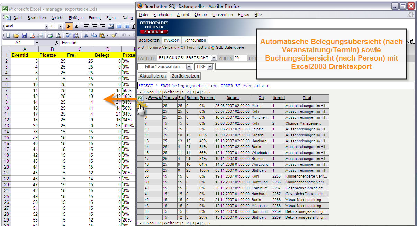Viewport: 417px width, 226px height.
Task: Follow the OT-Forum breadcrumb link
Action: pos(149,48)
